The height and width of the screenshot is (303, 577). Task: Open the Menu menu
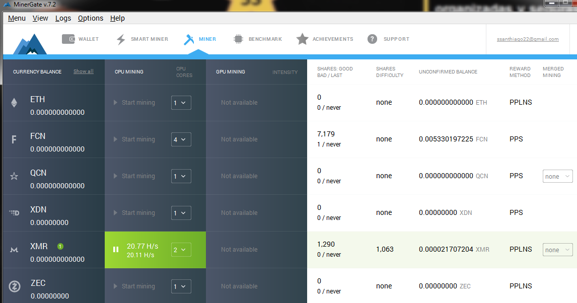[17, 18]
